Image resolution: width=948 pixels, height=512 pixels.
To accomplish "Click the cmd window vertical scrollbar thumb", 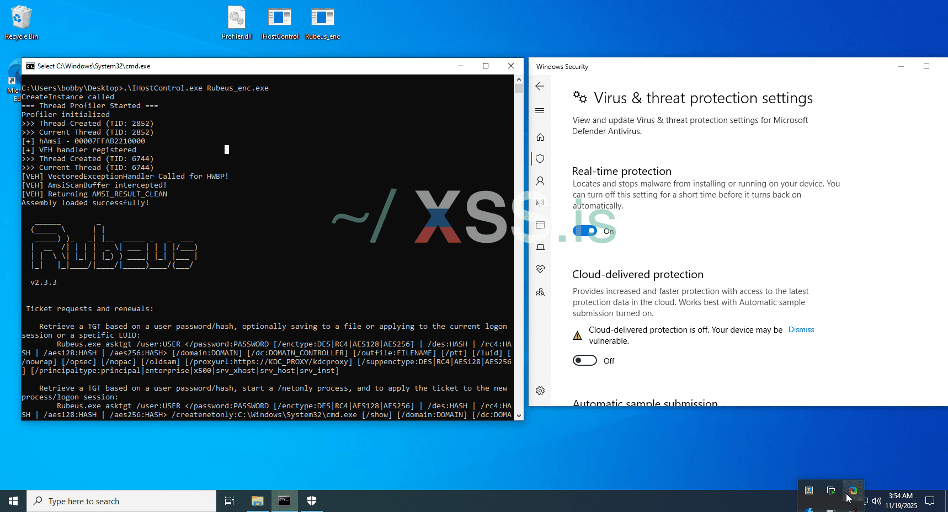I will tap(519, 89).
